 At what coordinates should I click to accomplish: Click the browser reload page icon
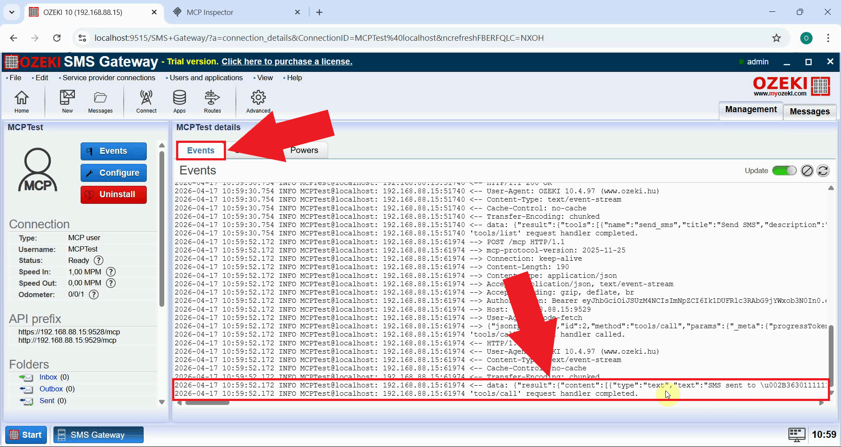pos(57,38)
